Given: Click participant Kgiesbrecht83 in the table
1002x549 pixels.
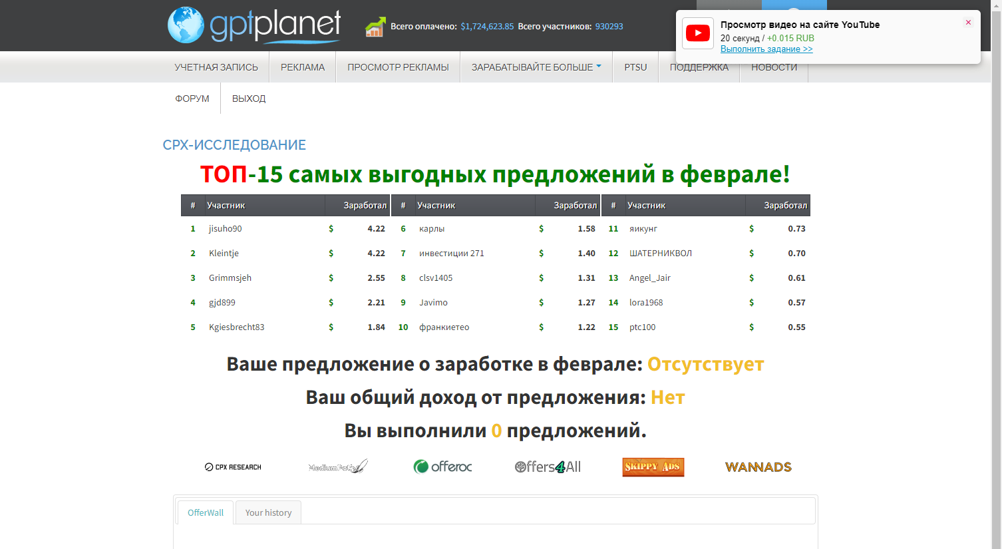Looking at the screenshot, I should (x=237, y=327).
